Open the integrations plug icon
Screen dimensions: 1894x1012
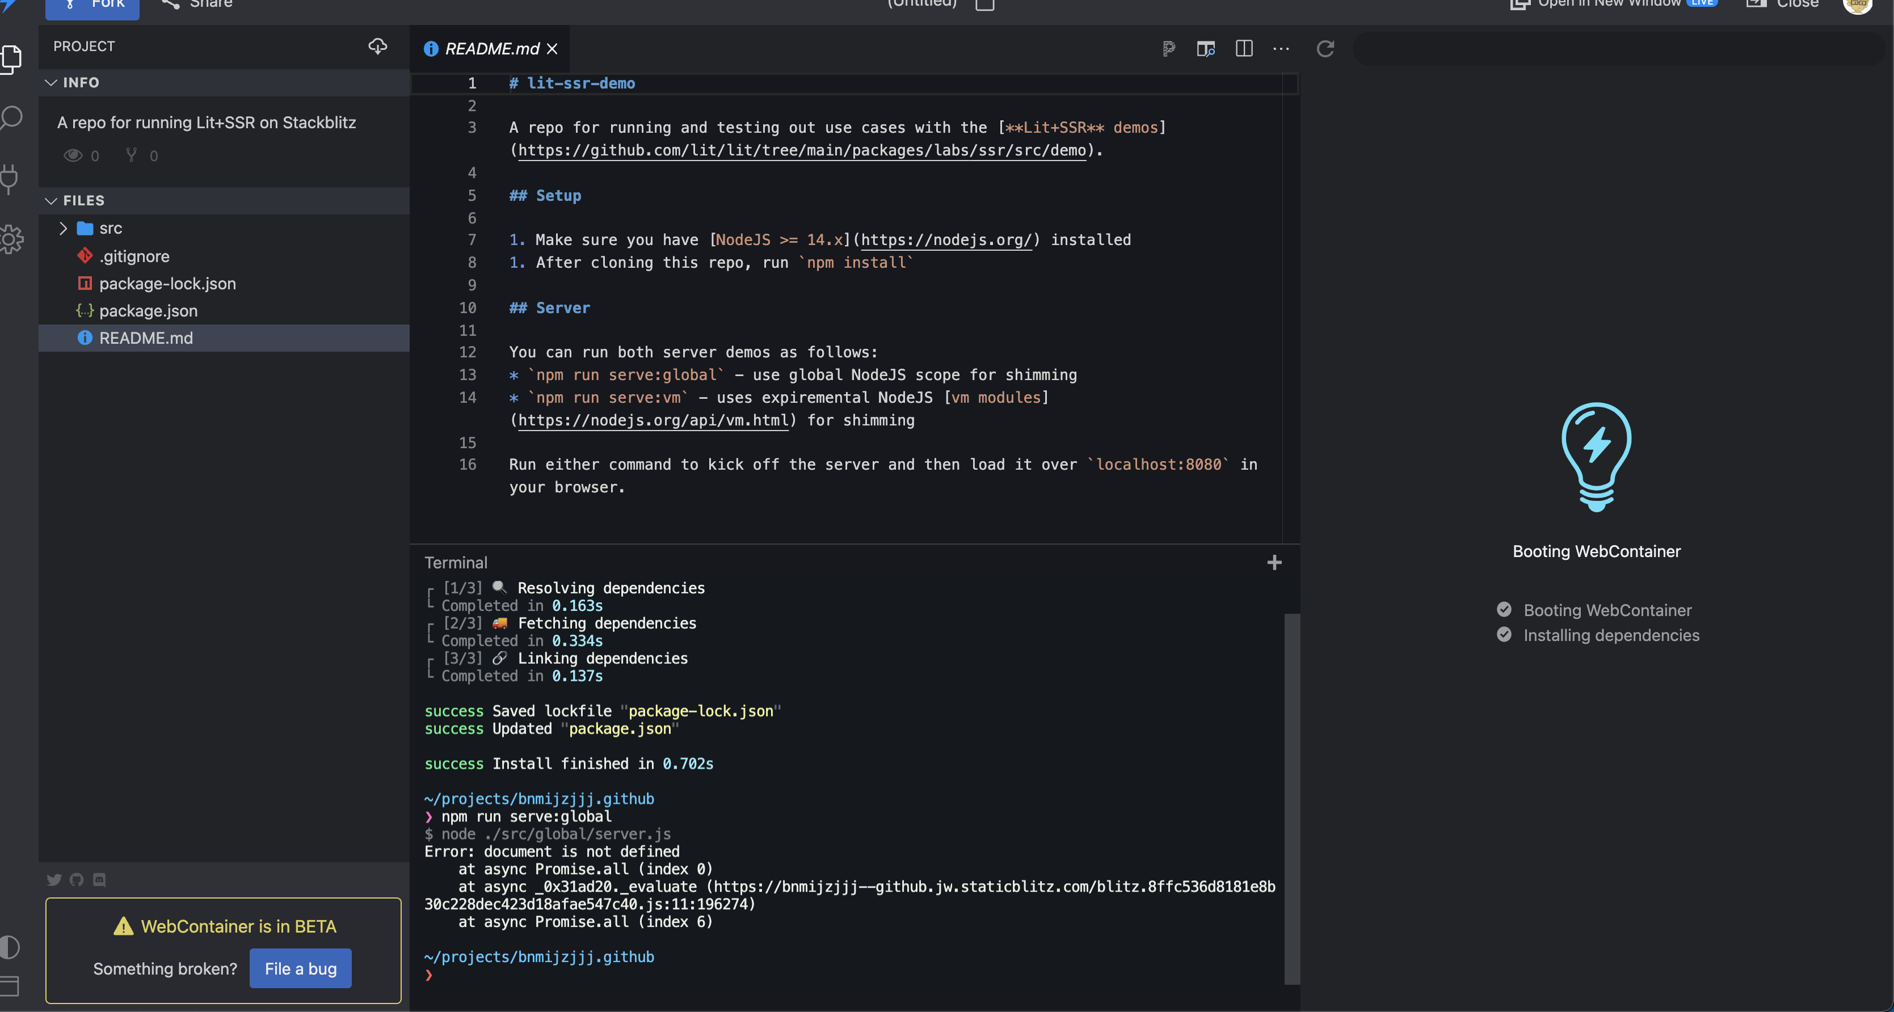coord(12,179)
